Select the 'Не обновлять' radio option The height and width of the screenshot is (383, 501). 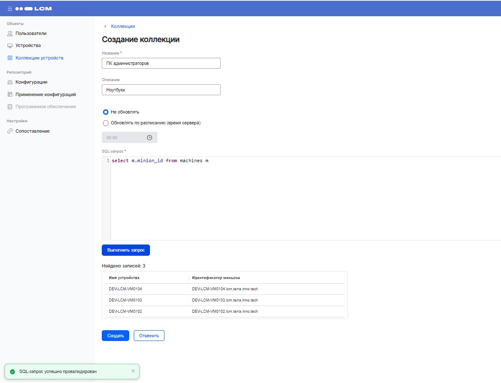coord(106,112)
